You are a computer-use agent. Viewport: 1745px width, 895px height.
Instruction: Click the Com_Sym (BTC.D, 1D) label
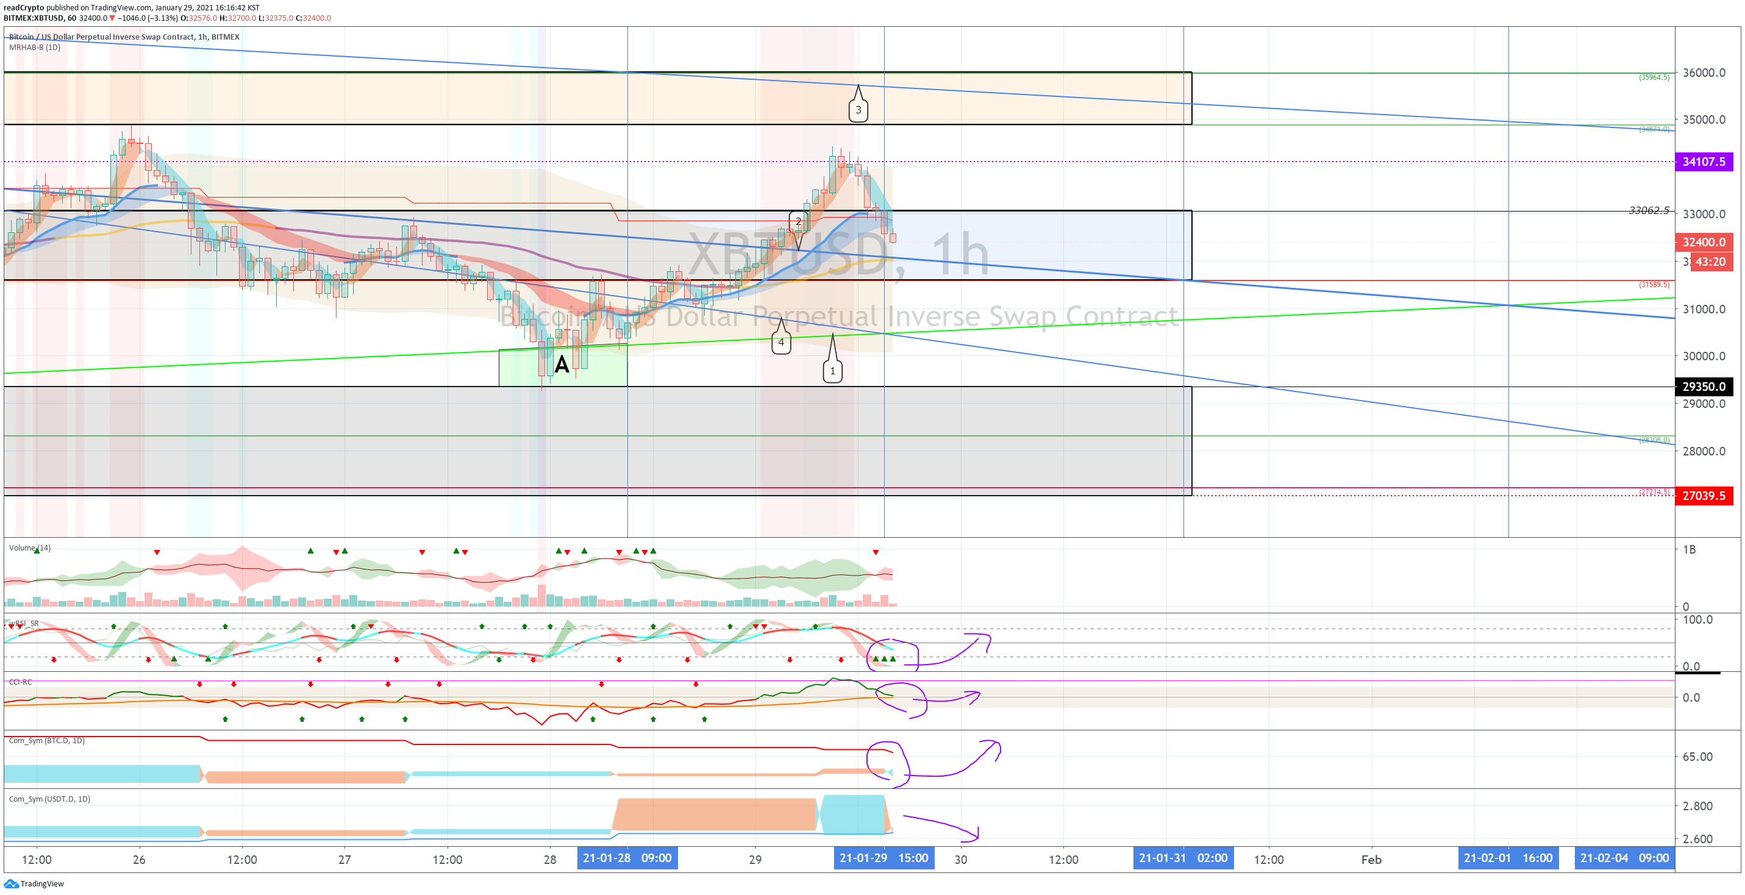(47, 741)
